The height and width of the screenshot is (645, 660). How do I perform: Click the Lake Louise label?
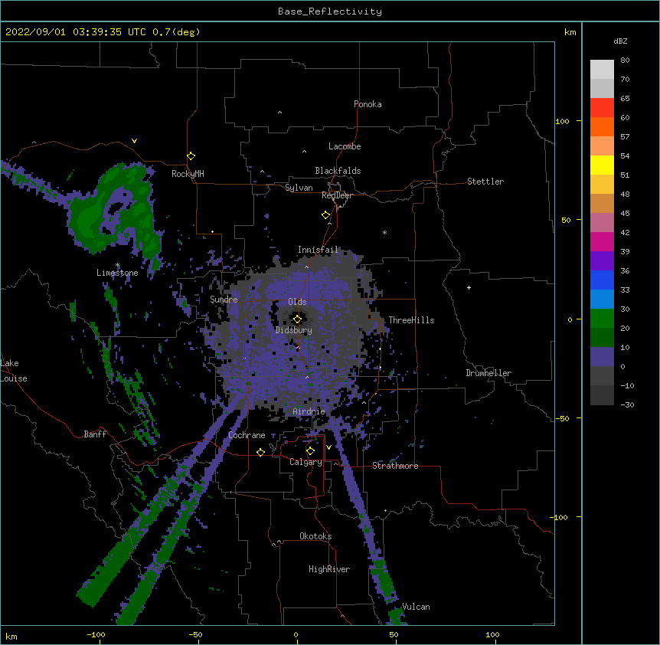coord(14,371)
